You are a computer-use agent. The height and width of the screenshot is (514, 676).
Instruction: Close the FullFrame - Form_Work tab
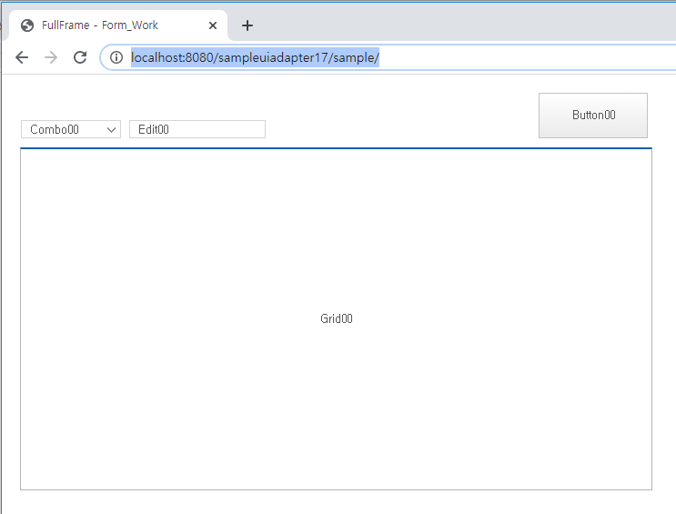[x=213, y=25]
